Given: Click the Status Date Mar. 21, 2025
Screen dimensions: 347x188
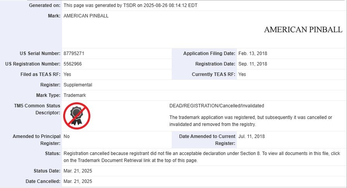Looking at the screenshot, I should coord(78,171).
